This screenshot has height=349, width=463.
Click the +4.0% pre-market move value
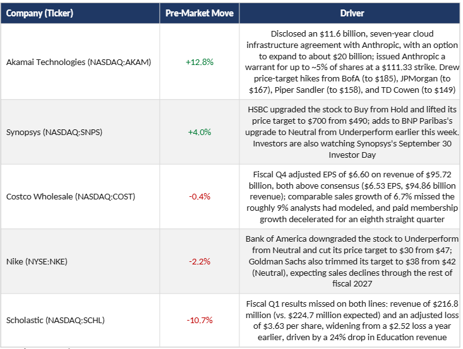coord(200,132)
